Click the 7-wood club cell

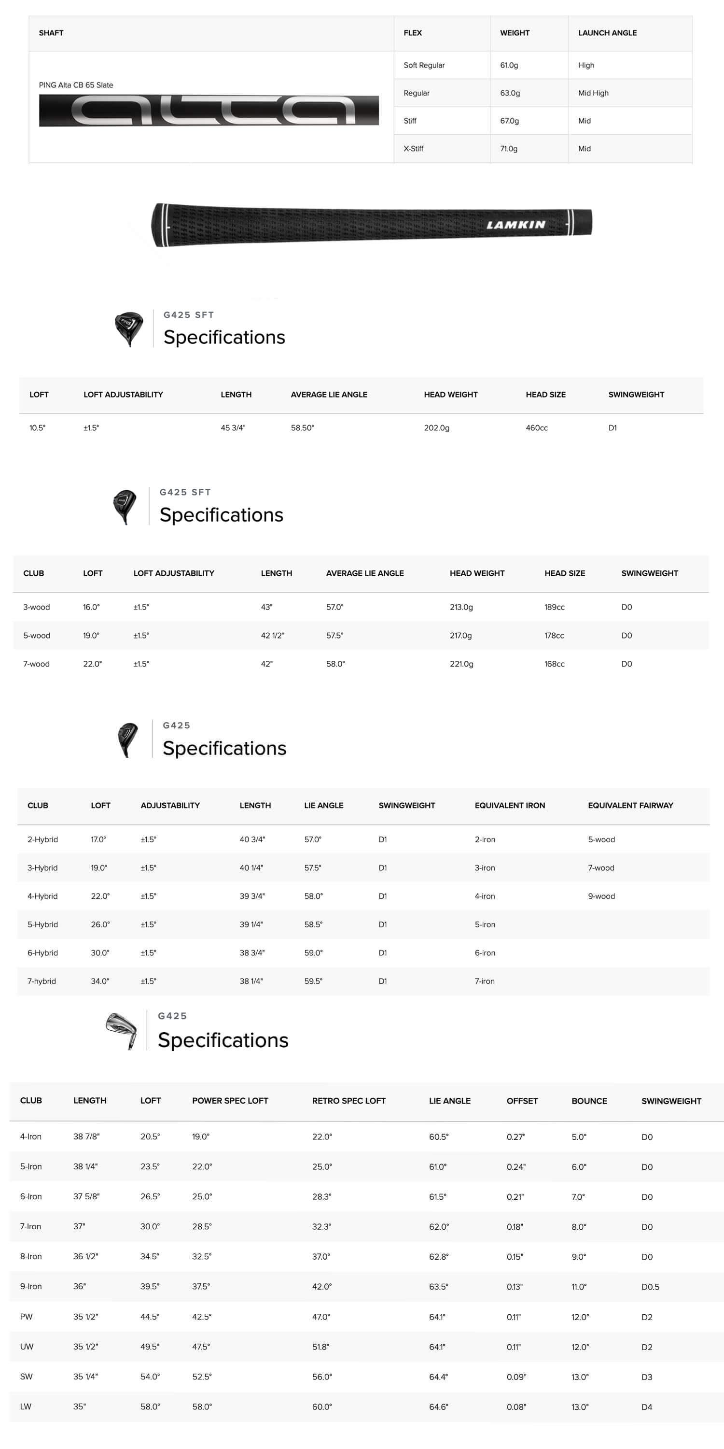[36, 664]
